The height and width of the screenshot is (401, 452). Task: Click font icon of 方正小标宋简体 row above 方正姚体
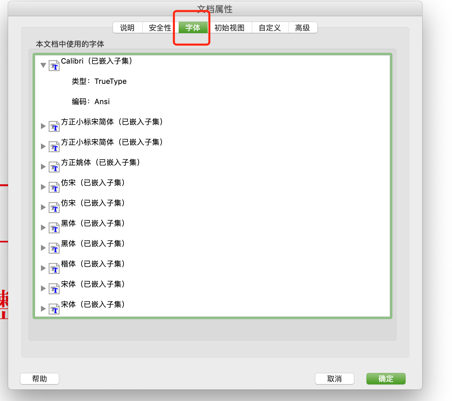(54, 146)
